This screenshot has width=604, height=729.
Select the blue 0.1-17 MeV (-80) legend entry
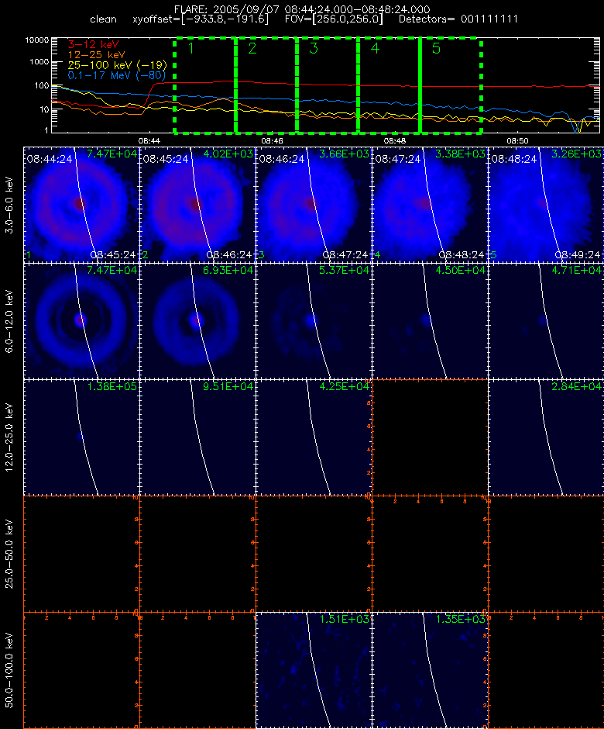coord(116,75)
